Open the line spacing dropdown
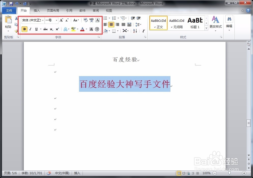 point(138,25)
